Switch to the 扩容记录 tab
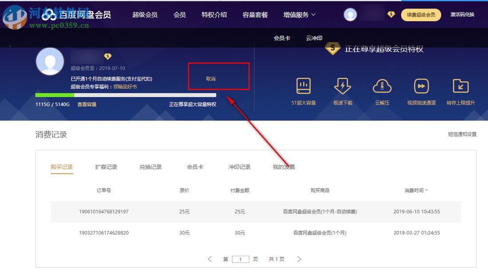Image resolution: width=488 pixels, height=277 pixels. point(106,167)
